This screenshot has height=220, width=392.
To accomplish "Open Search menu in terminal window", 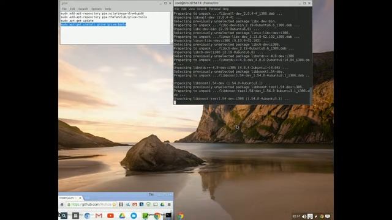I will pyautogui.click(x=202, y=9).
